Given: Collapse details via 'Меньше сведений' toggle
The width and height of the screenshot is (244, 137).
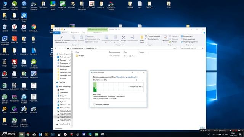Looking at the screenshot, I should click(x=101, y=104).
